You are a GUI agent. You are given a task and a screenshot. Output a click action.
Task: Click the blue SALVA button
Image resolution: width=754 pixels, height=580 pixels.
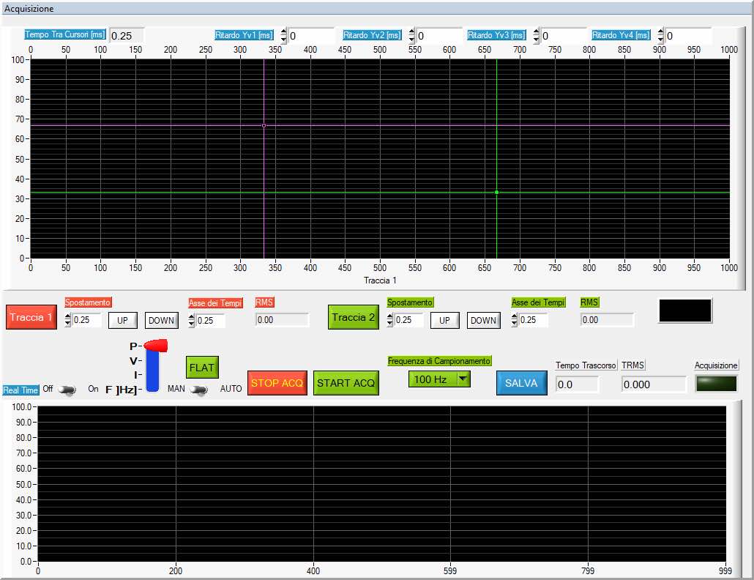[521, 383]
